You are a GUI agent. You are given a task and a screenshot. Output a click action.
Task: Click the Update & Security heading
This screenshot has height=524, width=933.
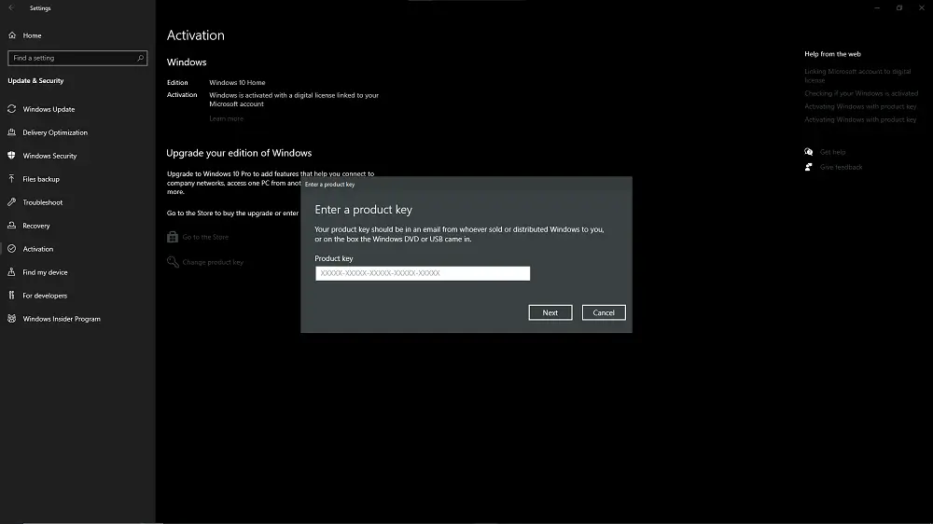click(x=35, y=80)
